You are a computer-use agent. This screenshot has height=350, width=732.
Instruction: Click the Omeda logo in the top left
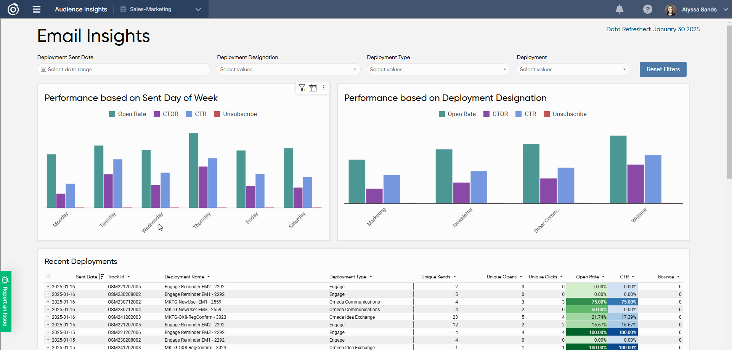13,9
